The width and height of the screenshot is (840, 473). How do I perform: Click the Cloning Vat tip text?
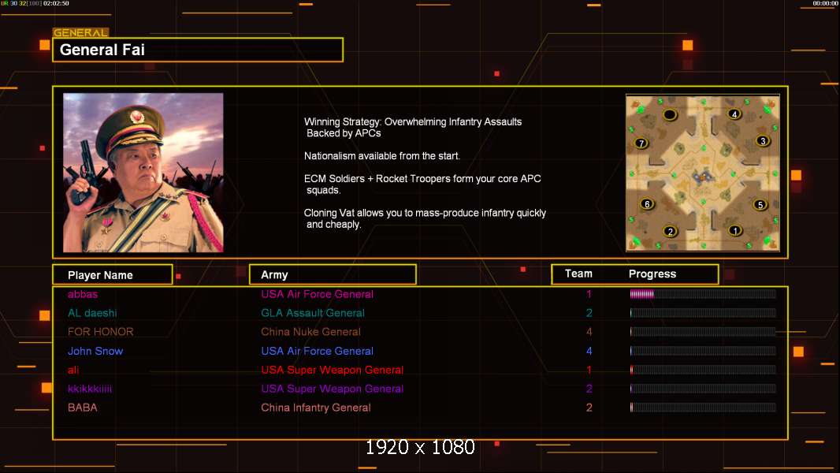click(425, 218)
